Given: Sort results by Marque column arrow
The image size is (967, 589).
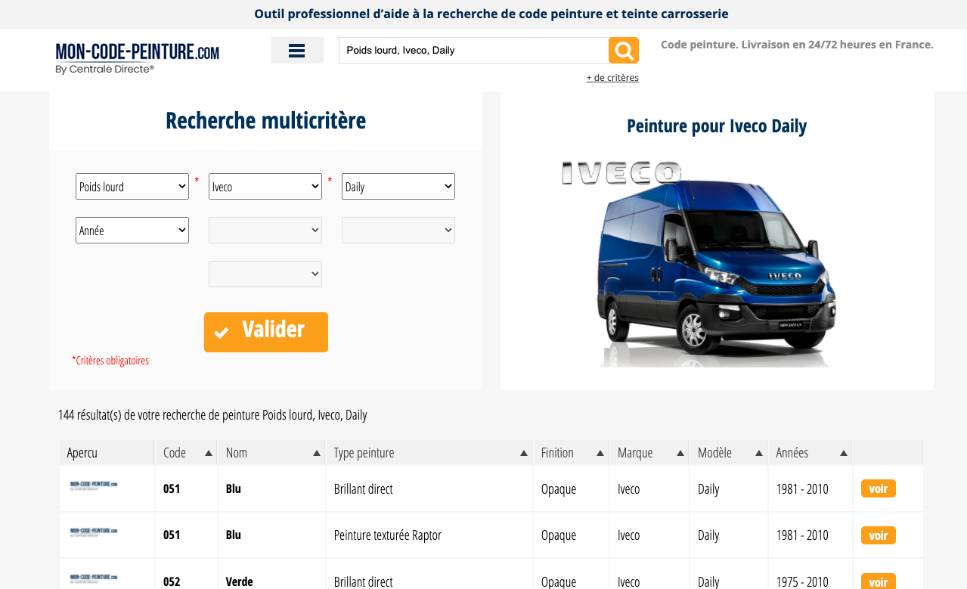Looking at the screenshot, I should coord(680,453).
